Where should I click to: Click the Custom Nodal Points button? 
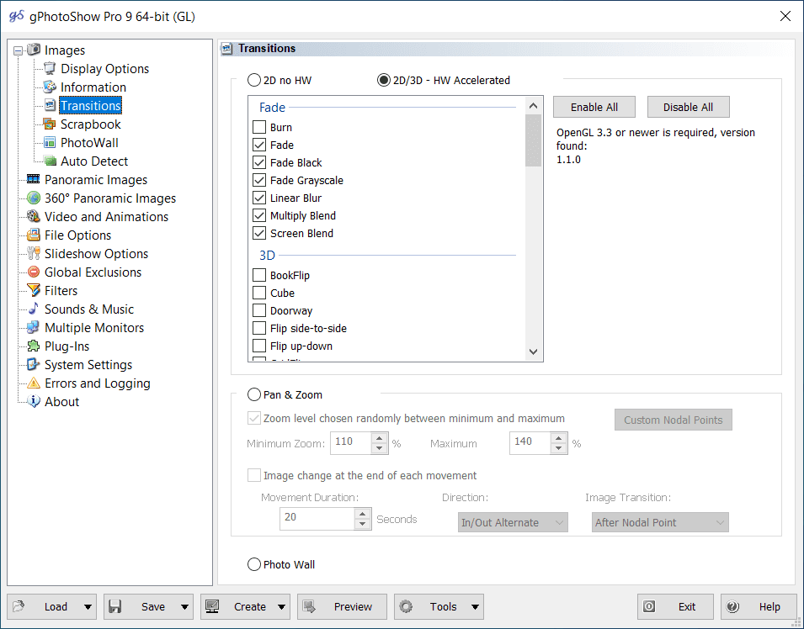click(674, 420)
